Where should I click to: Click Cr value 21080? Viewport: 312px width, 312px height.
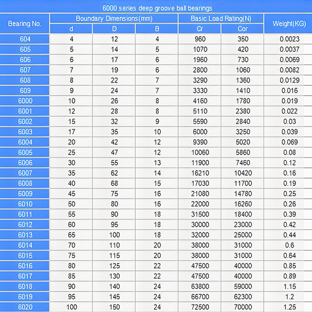[x=200, y=193]
